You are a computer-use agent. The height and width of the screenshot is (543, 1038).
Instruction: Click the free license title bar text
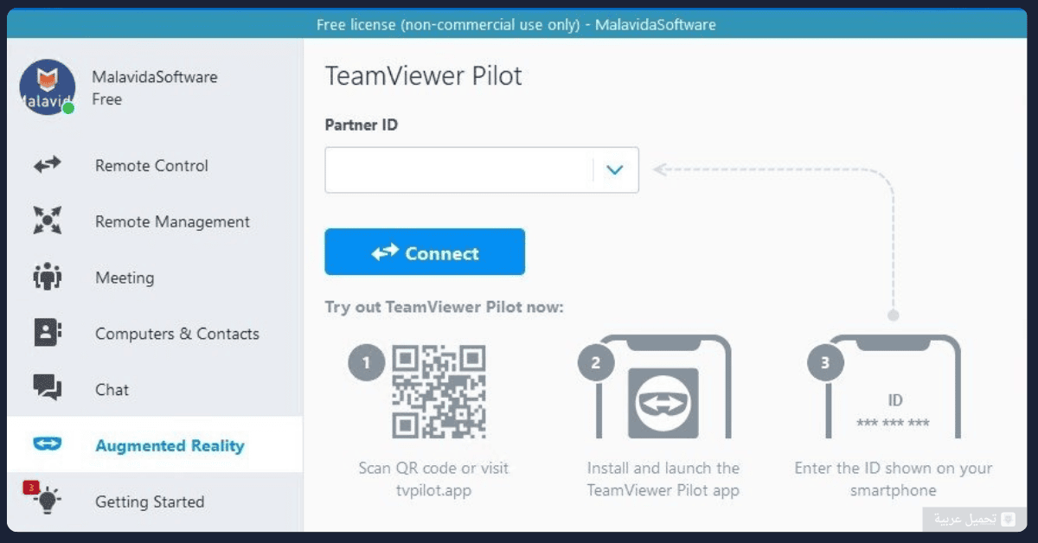516,24
